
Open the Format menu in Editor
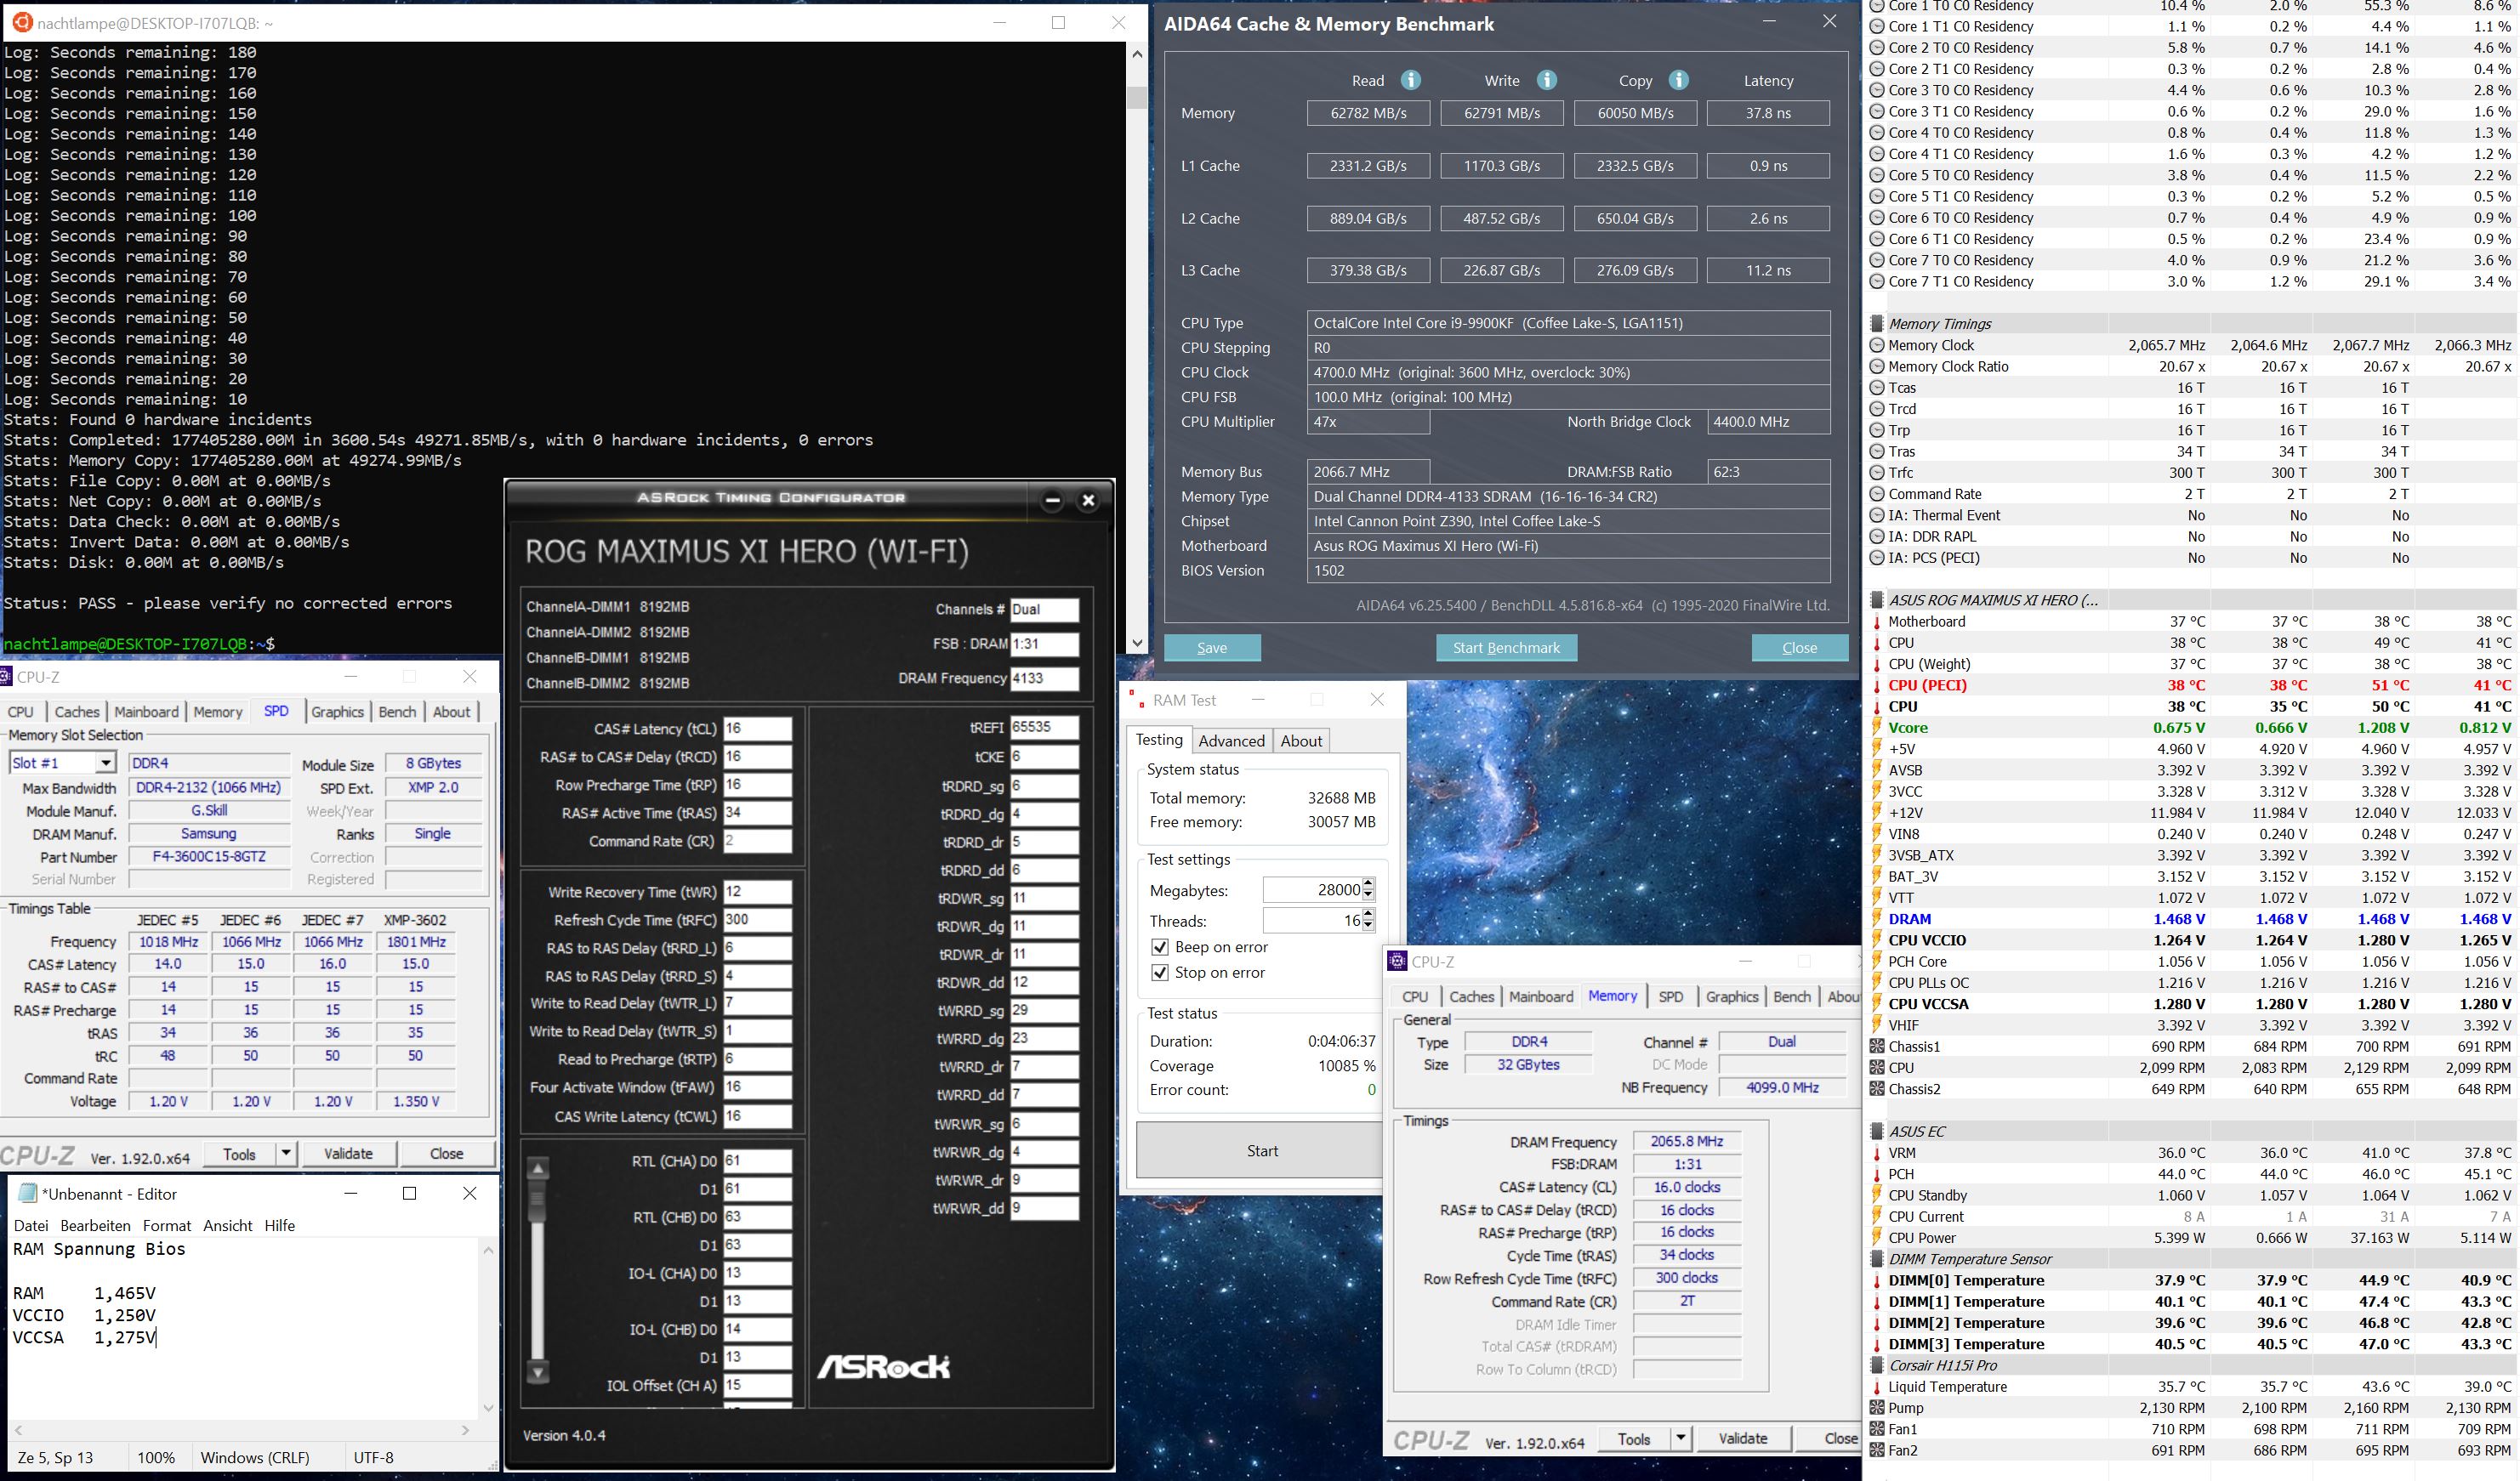pos(166,1225)
